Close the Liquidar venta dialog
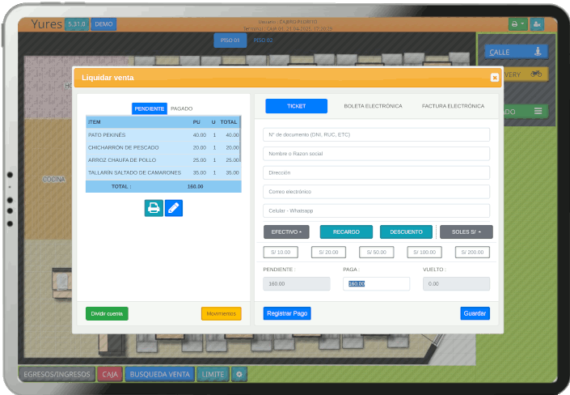Image resolution: width=570 pixels, height=395 pixels. coord(494,78)
